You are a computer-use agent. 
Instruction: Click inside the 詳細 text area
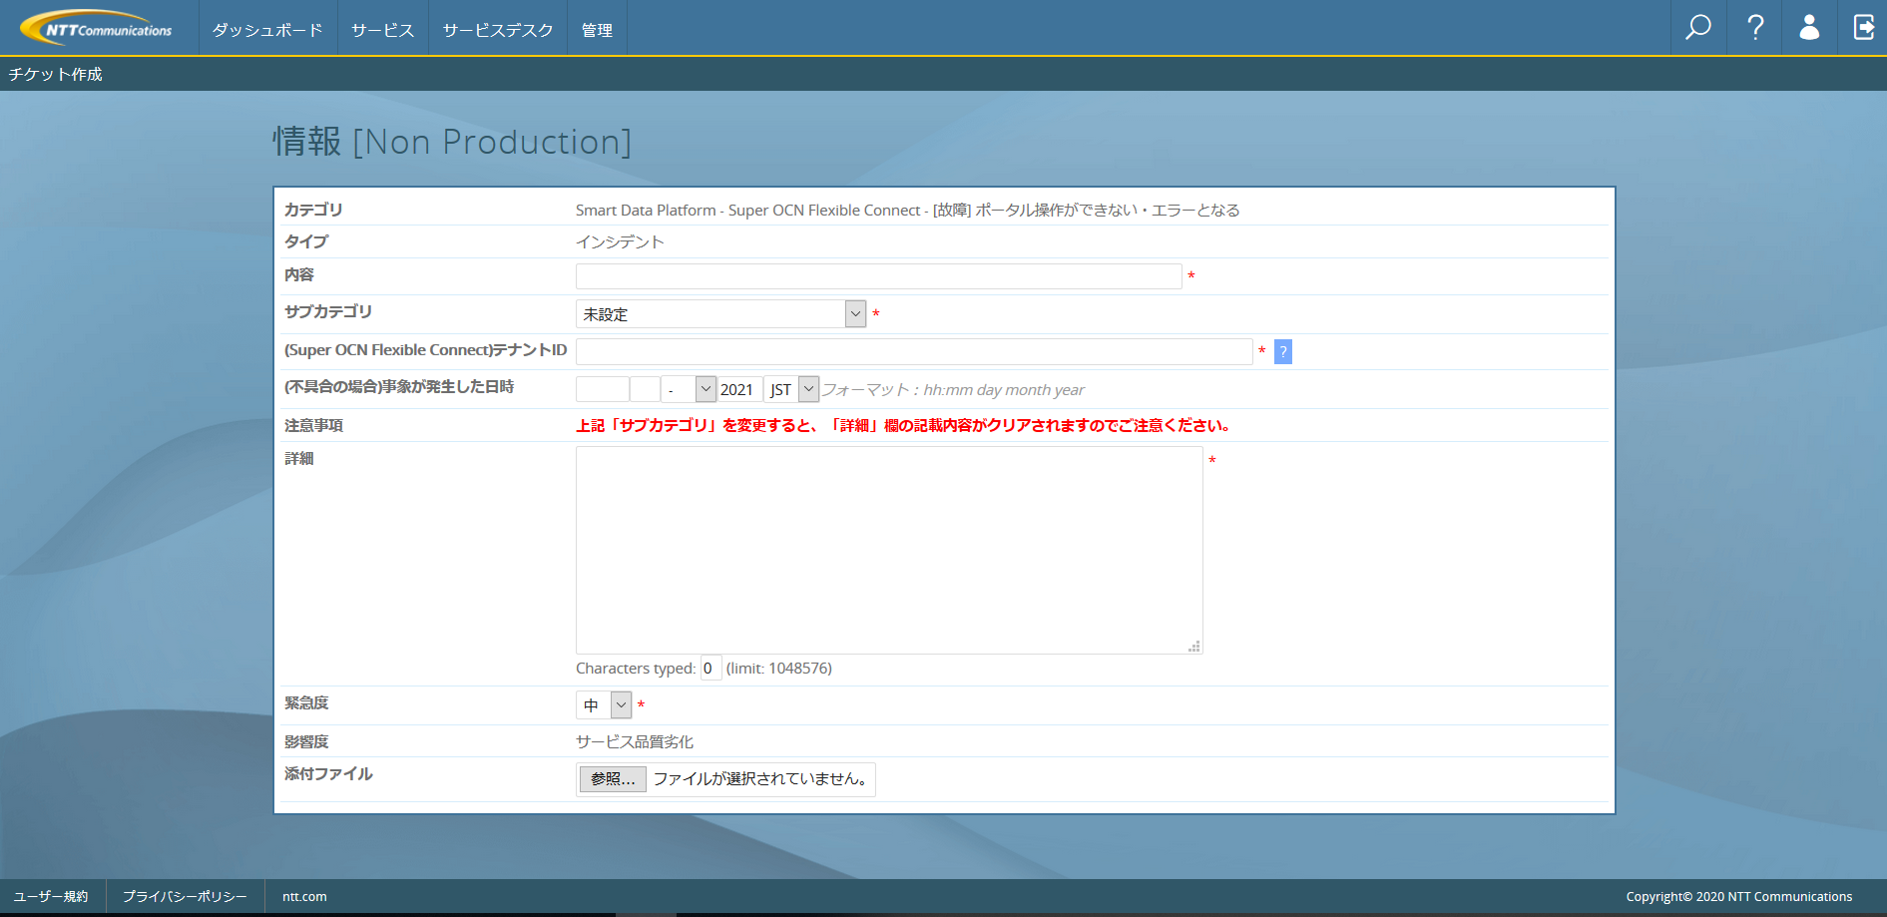point(888,549)
